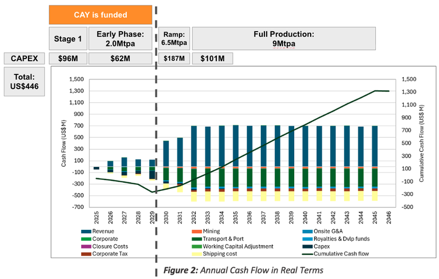This screenshot has width=439, height=279.
Task: Click the orange 'CAY is funded' banner
Action: (100, 15)
